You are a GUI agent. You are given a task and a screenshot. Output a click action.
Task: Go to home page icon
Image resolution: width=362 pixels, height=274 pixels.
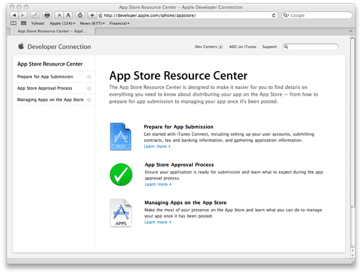pyautogui.click(x=80, y=15)
